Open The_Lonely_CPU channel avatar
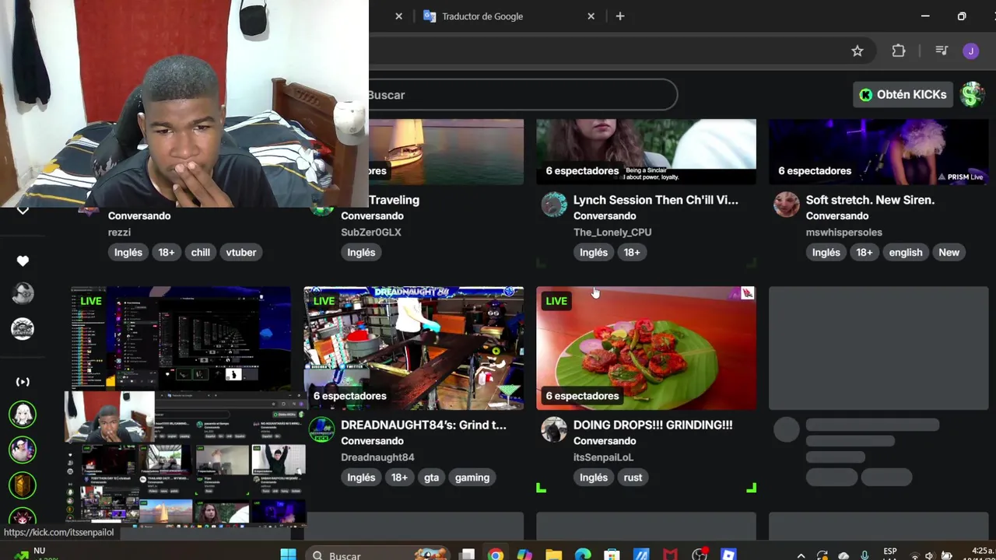 (x=554, y=205)
